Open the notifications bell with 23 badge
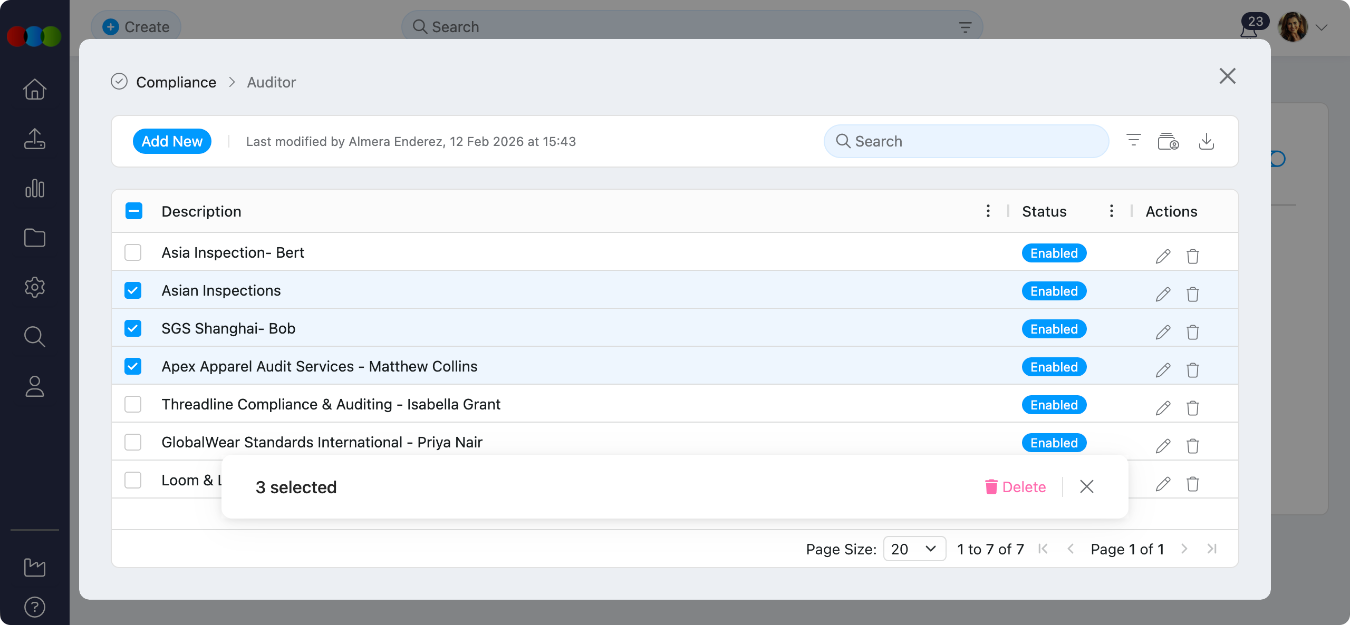 (1249, 31)
